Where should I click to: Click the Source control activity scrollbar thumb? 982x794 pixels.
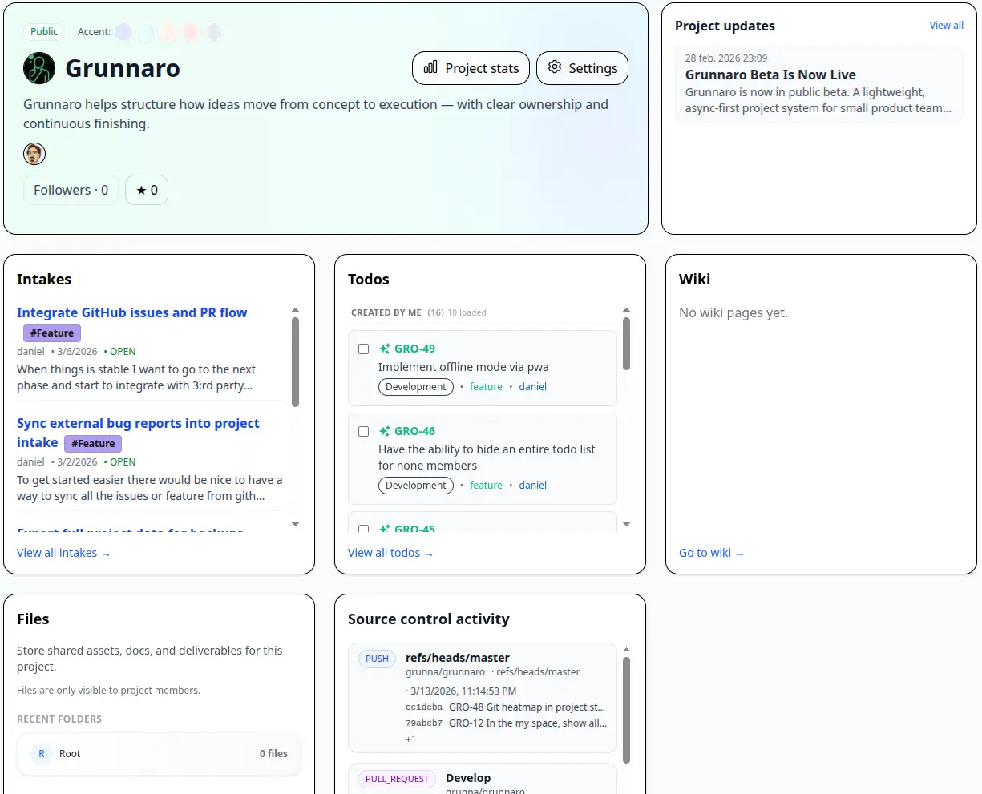click(x=626, y=710)
